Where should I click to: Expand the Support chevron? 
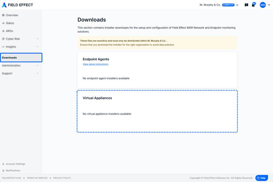click(37, 73)
